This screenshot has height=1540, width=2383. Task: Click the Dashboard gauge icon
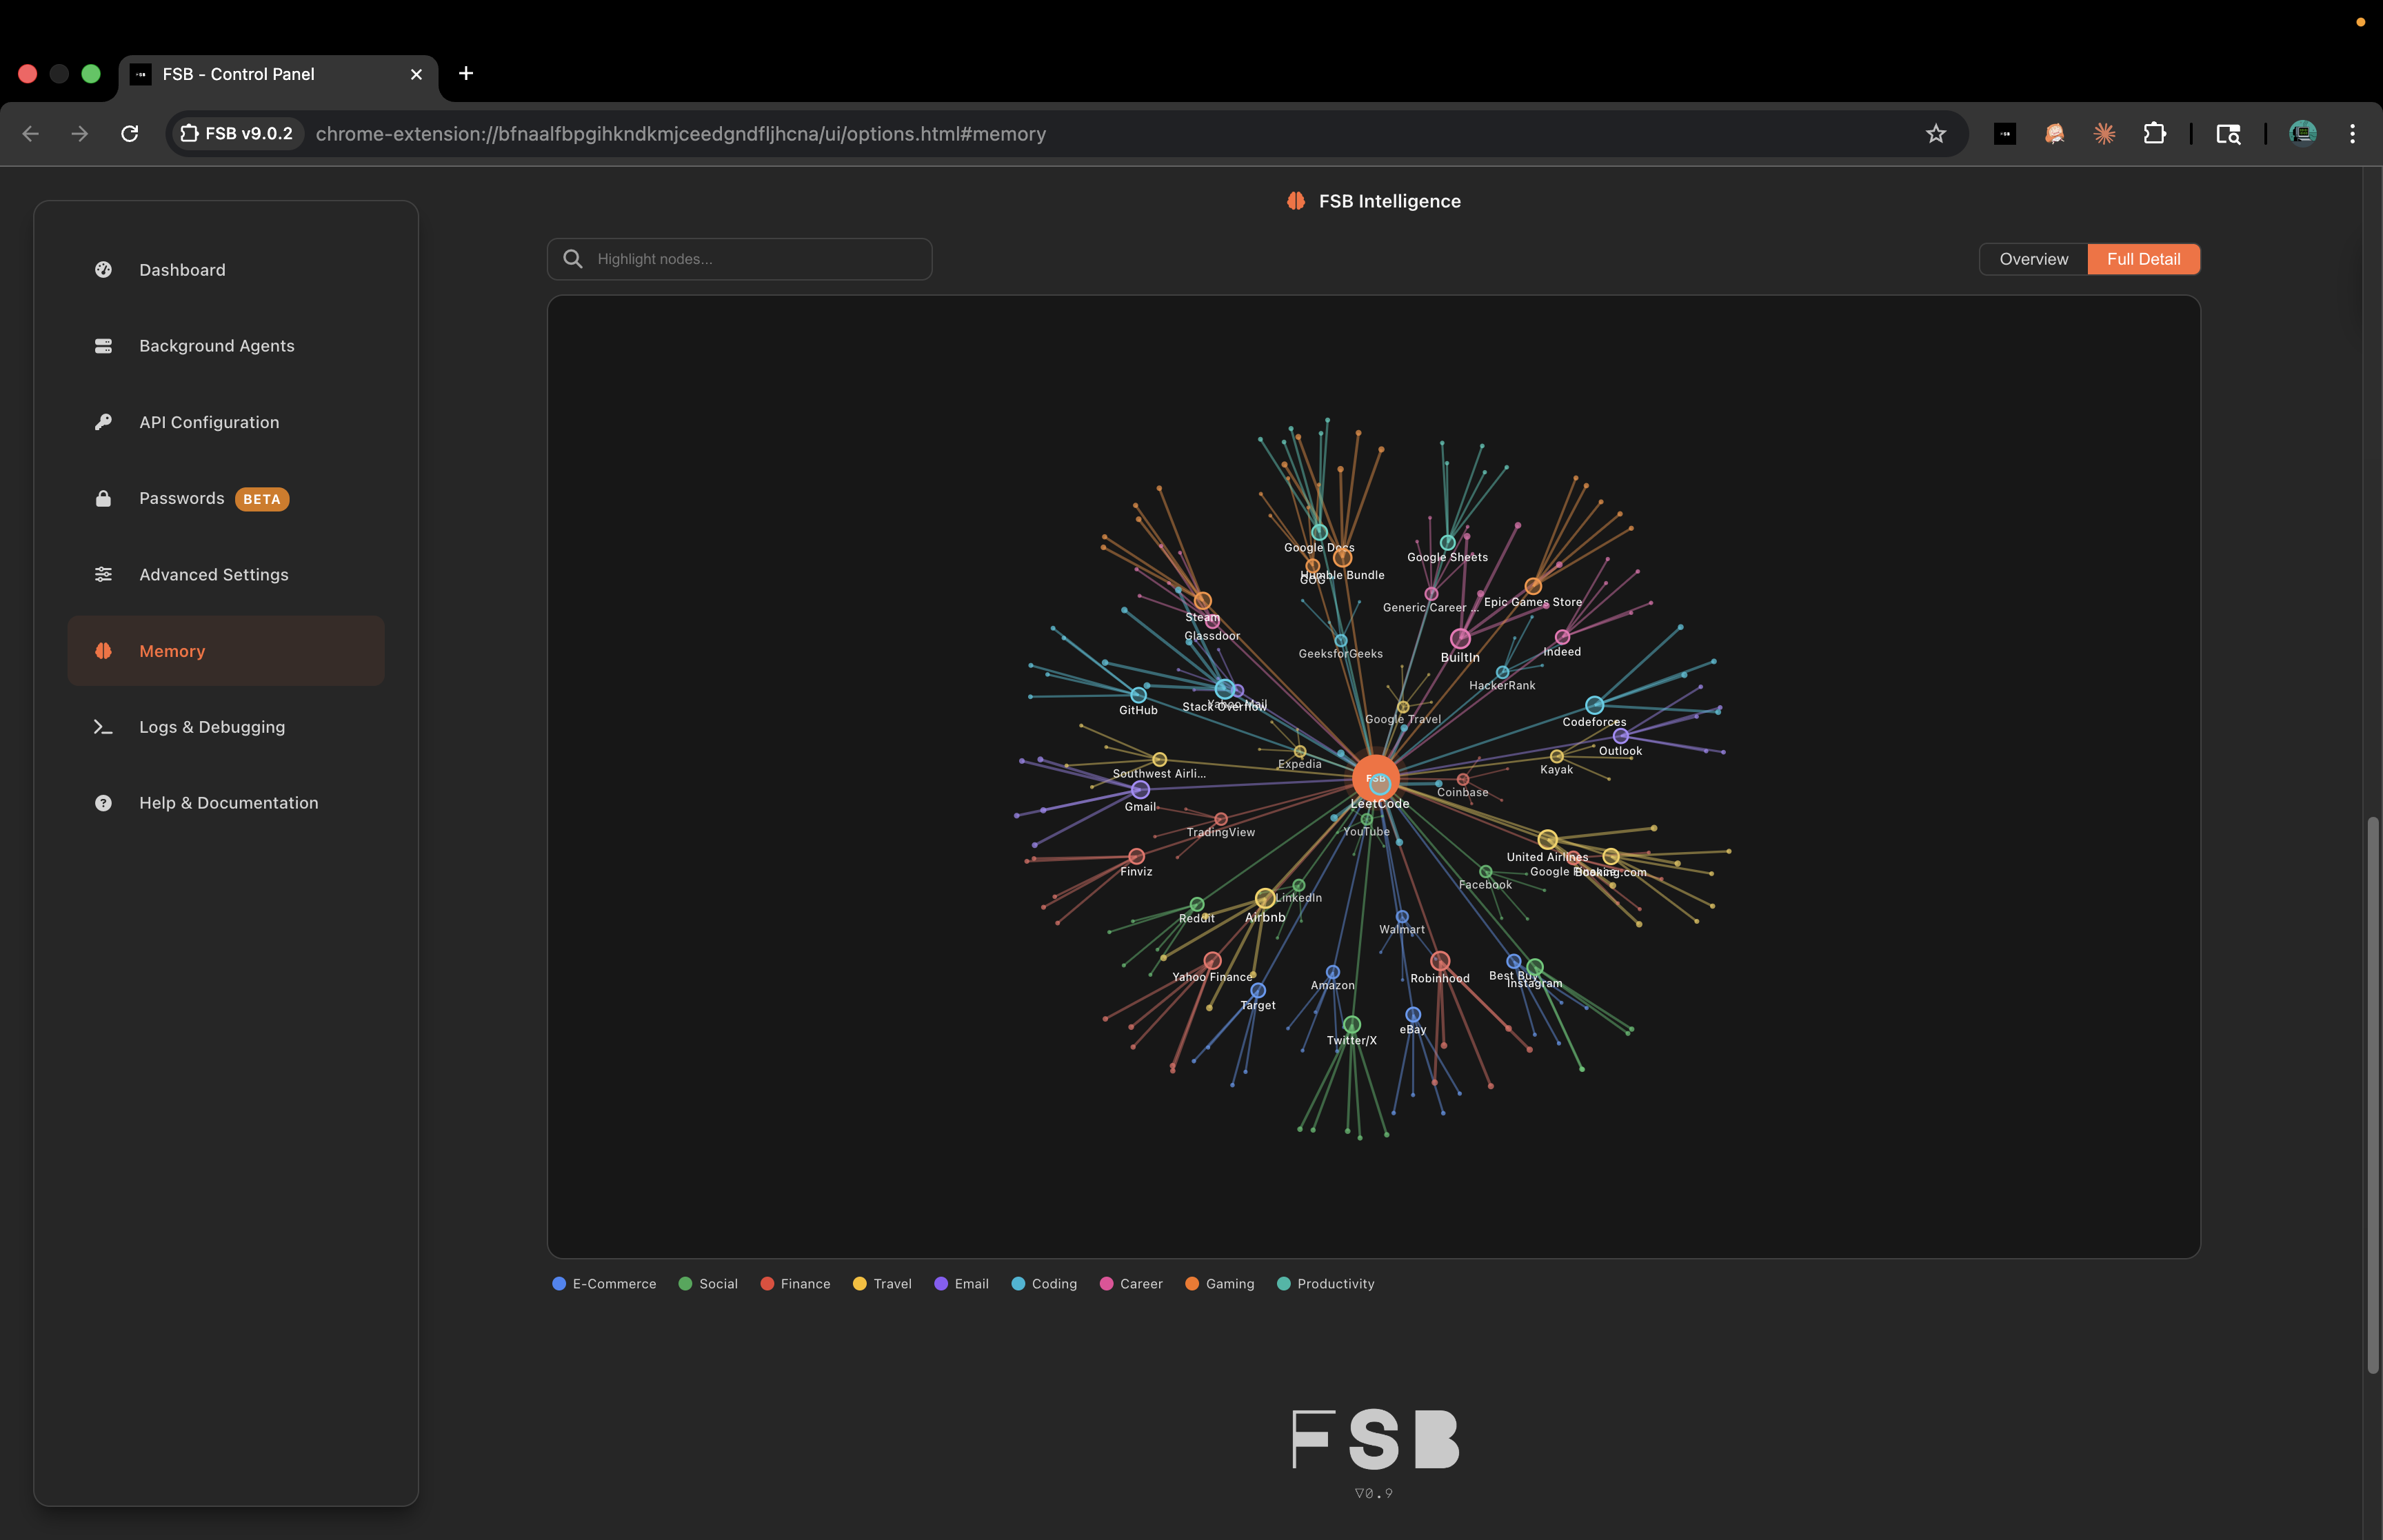click(103, 270)
